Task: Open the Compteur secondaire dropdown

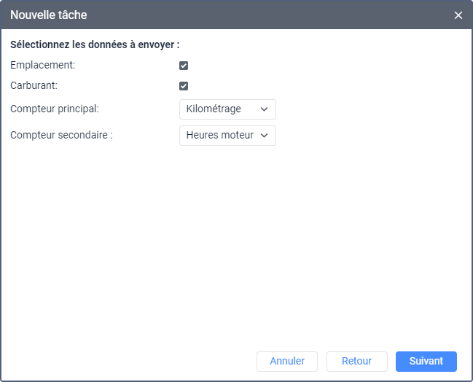Action: pyautogui.click(x=227, y=136)
